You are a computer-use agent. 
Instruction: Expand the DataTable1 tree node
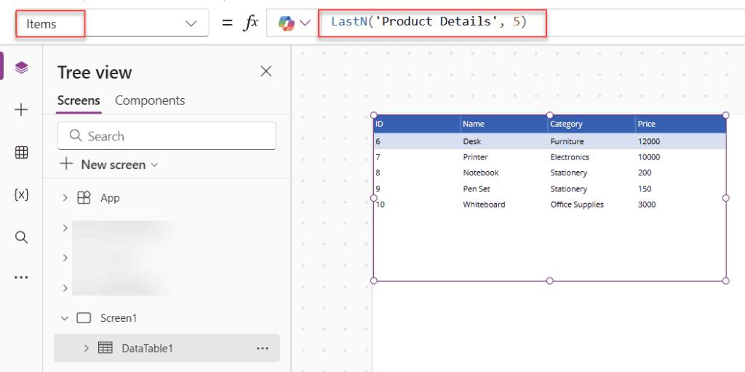pos(87,348)
